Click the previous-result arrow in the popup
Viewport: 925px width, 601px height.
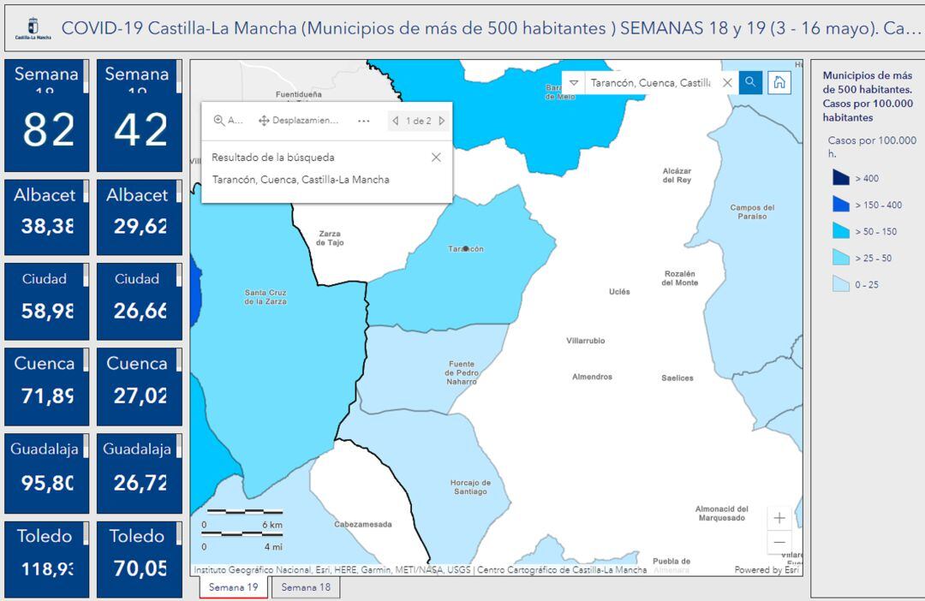396,120
